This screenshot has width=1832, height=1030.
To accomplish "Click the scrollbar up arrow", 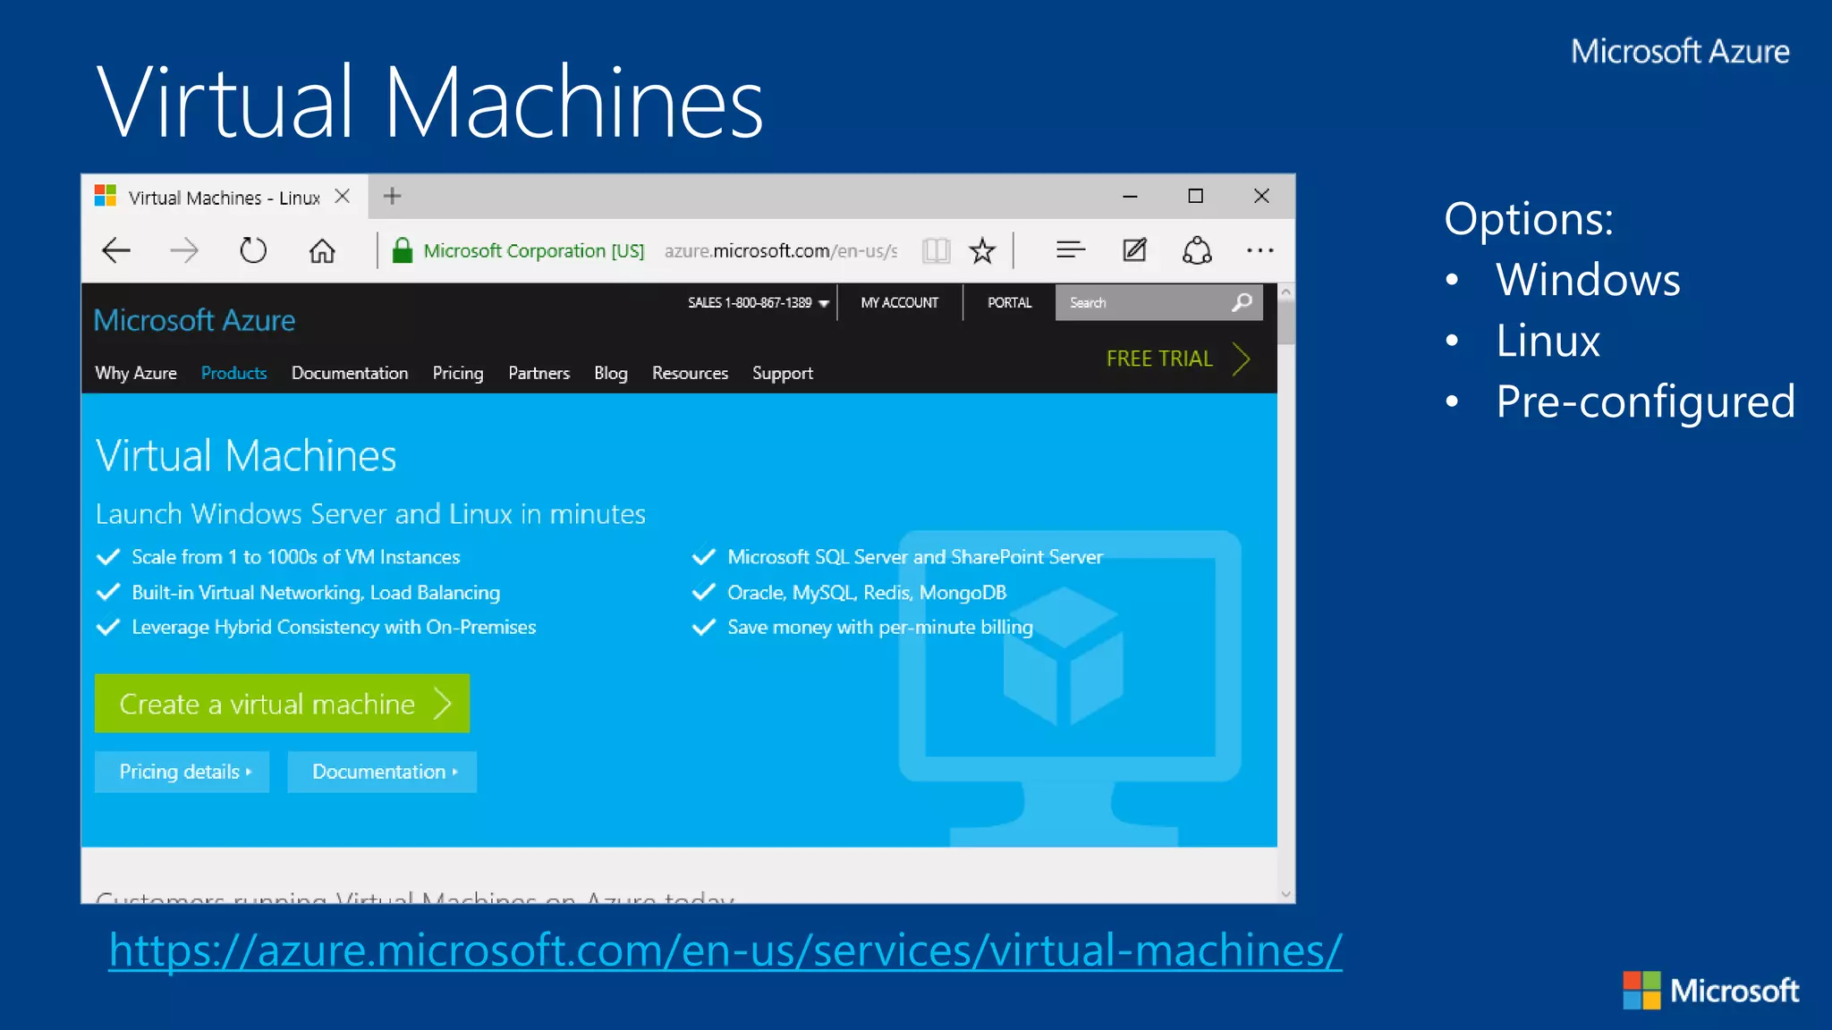I will pos(1285,292).
